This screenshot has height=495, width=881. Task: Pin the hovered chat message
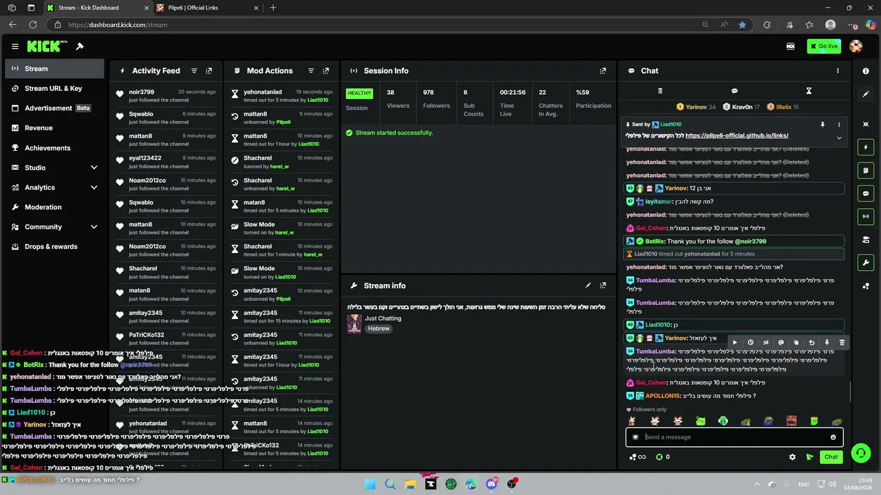[x=827, y=342]
